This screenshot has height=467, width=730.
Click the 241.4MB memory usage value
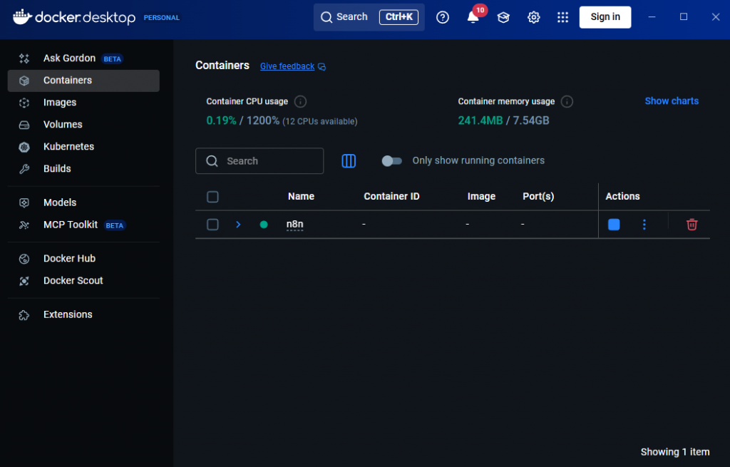(480, 120)
